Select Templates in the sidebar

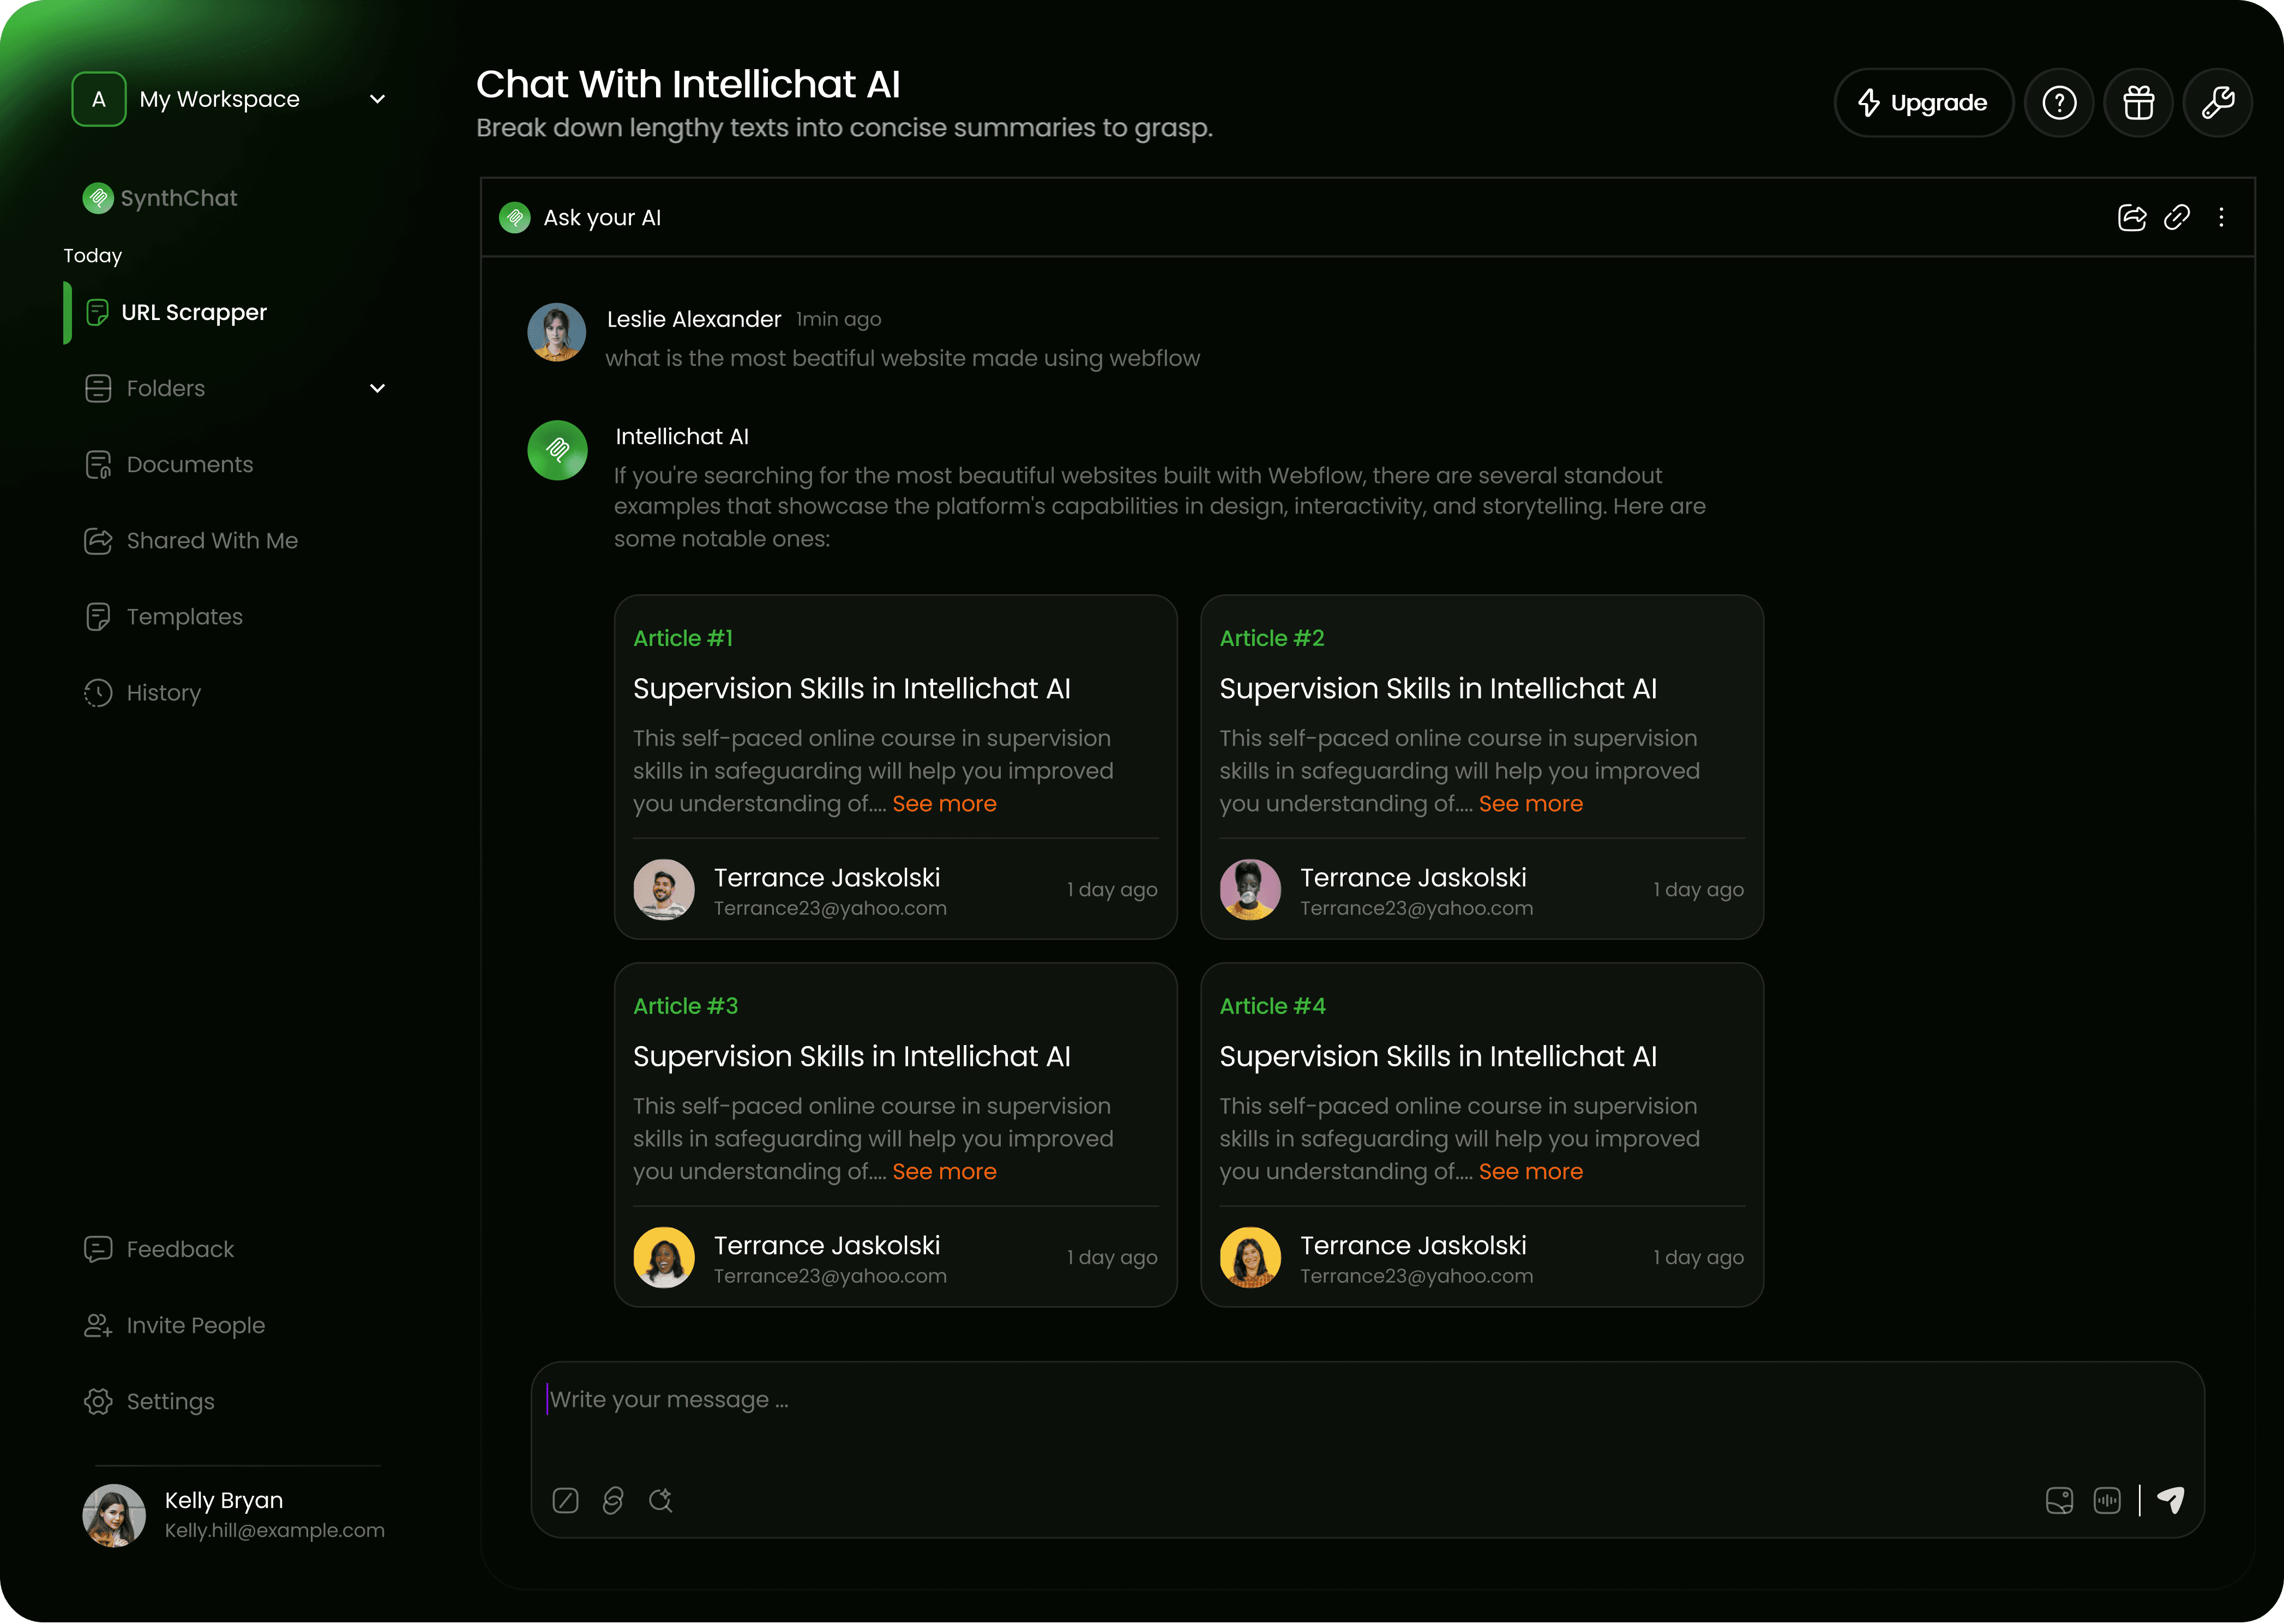(x=184, y=617)
